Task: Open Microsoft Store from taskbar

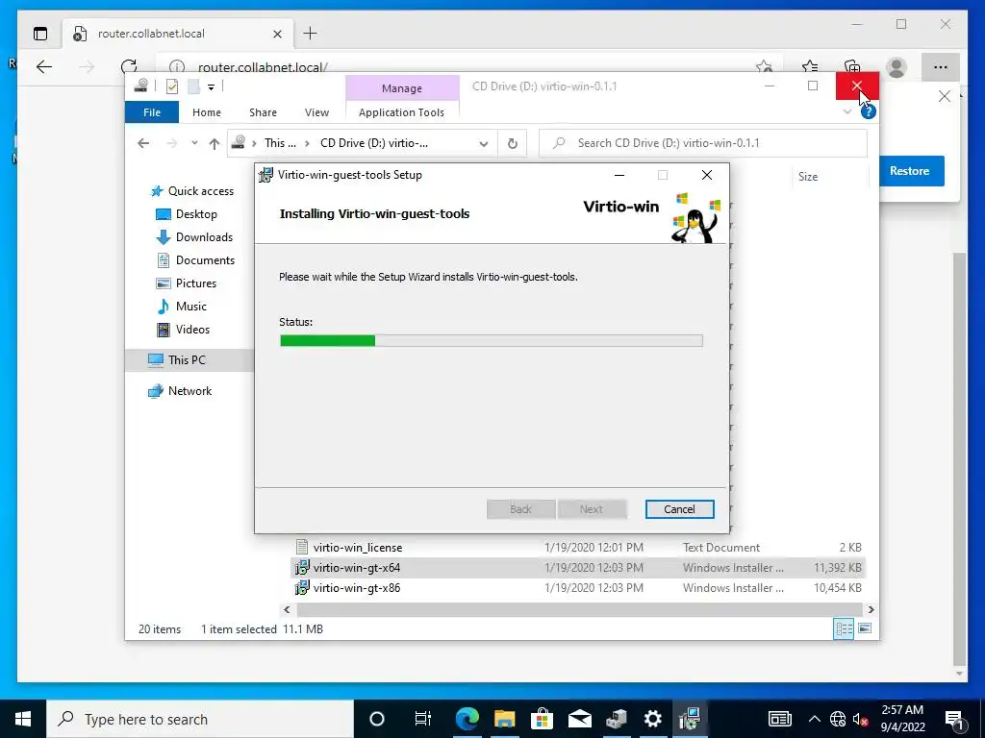Action: [x=542, y=719]
